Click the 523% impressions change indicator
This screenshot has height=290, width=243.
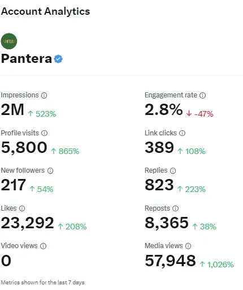pyautogui.click(x=42, y=114)
